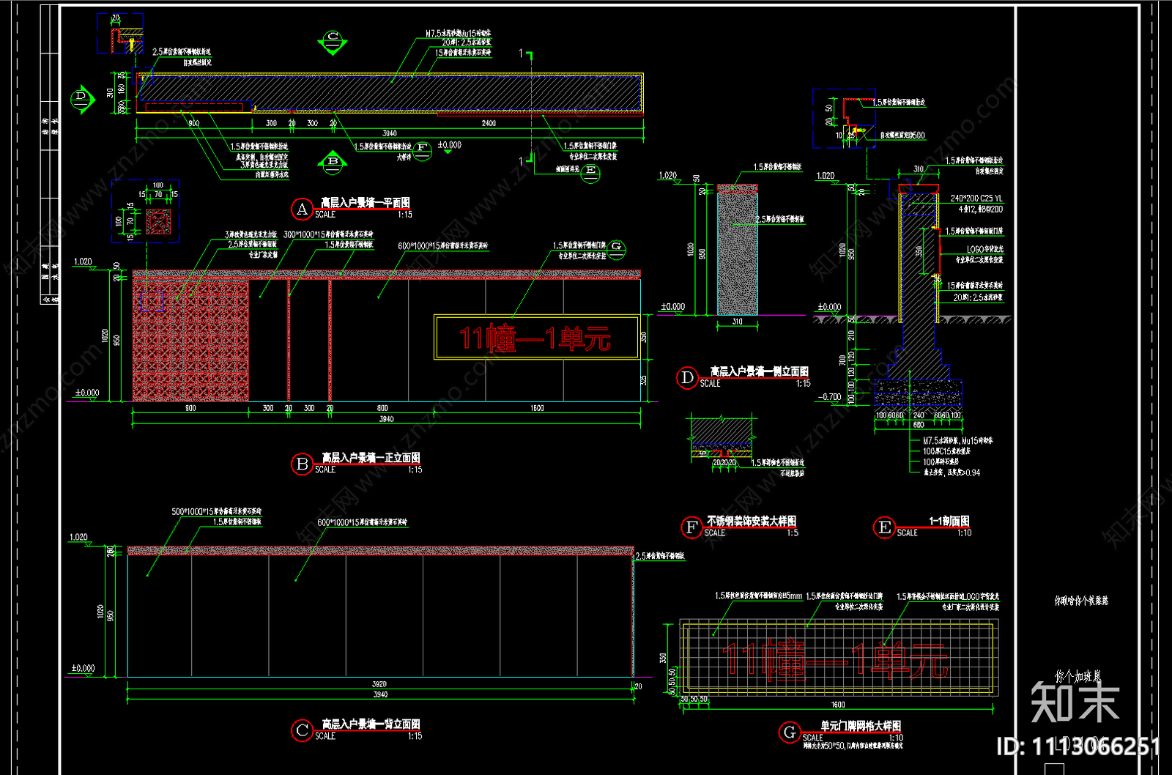Image resolution: width=1172 pixels, height=775 pixels.
Task: Select the small red square lattice unit detail
Action: [158, 221]
